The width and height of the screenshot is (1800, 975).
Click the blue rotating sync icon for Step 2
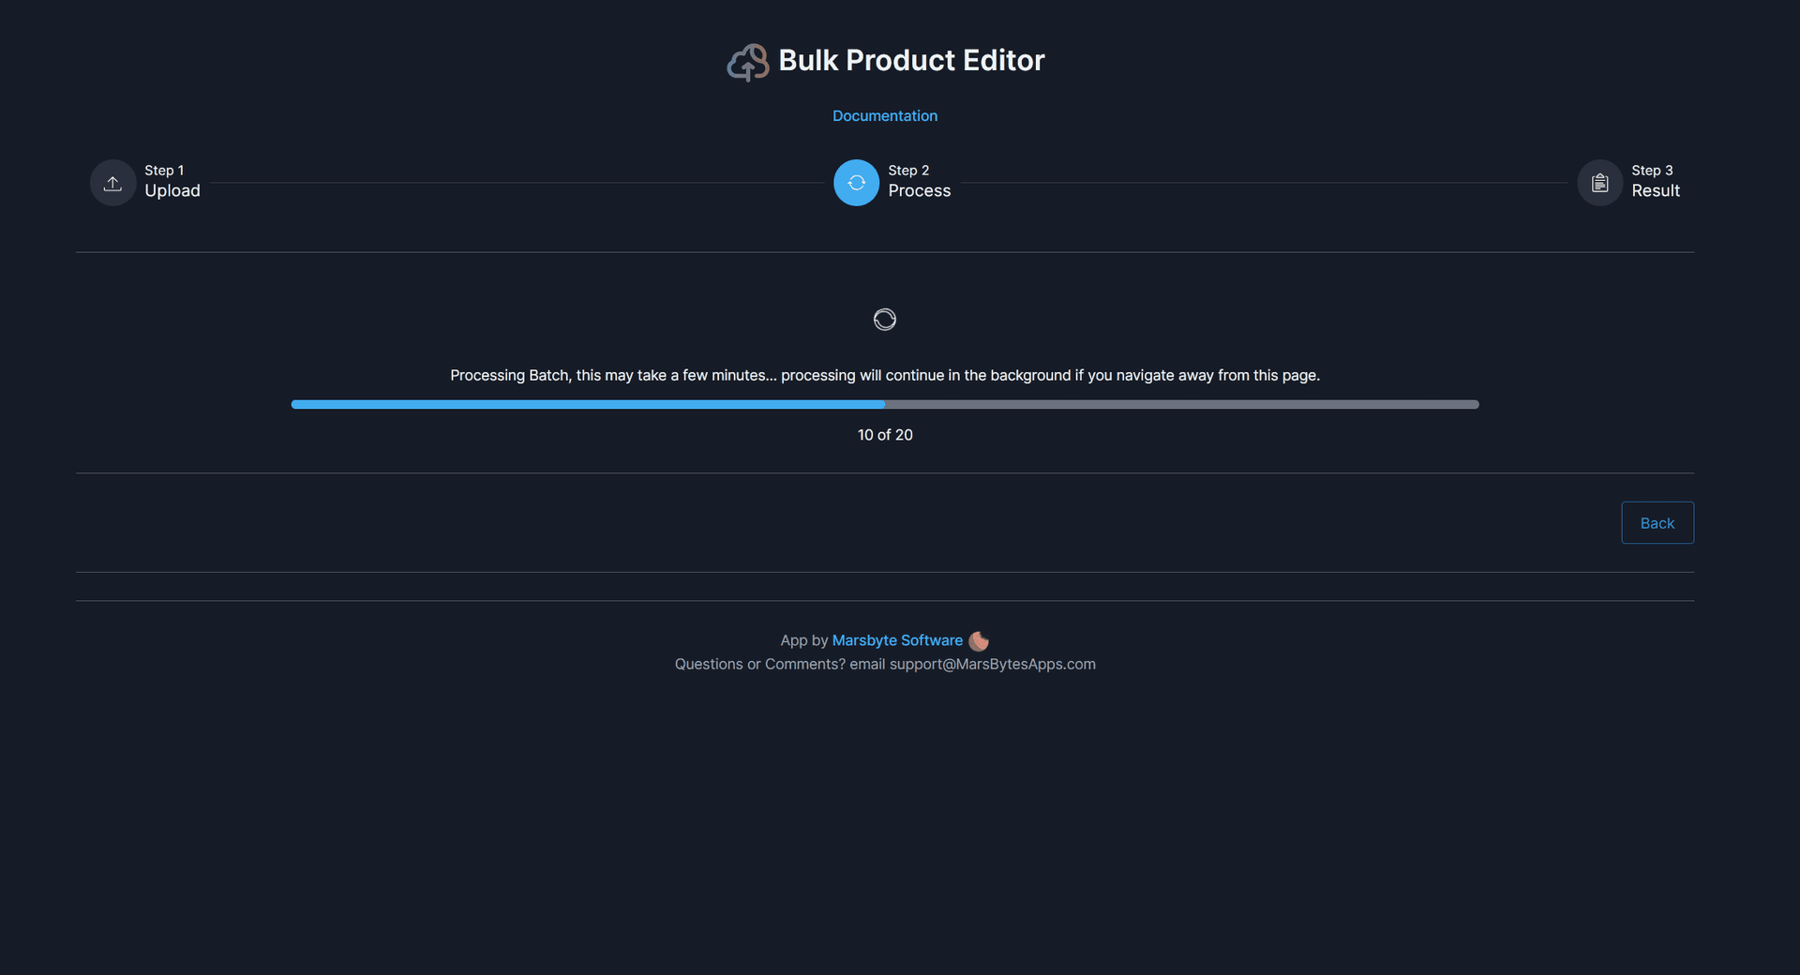coord(855,183)
